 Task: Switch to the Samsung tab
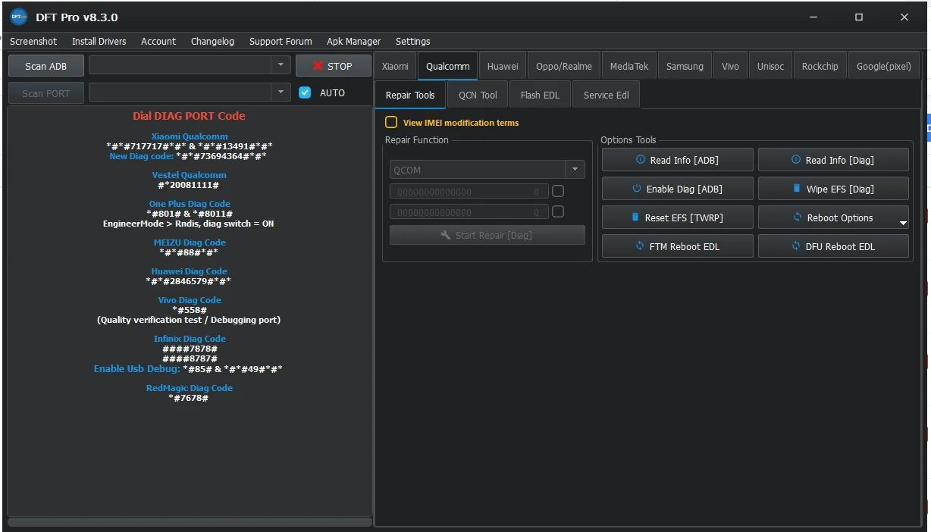(x=685, y=66)
